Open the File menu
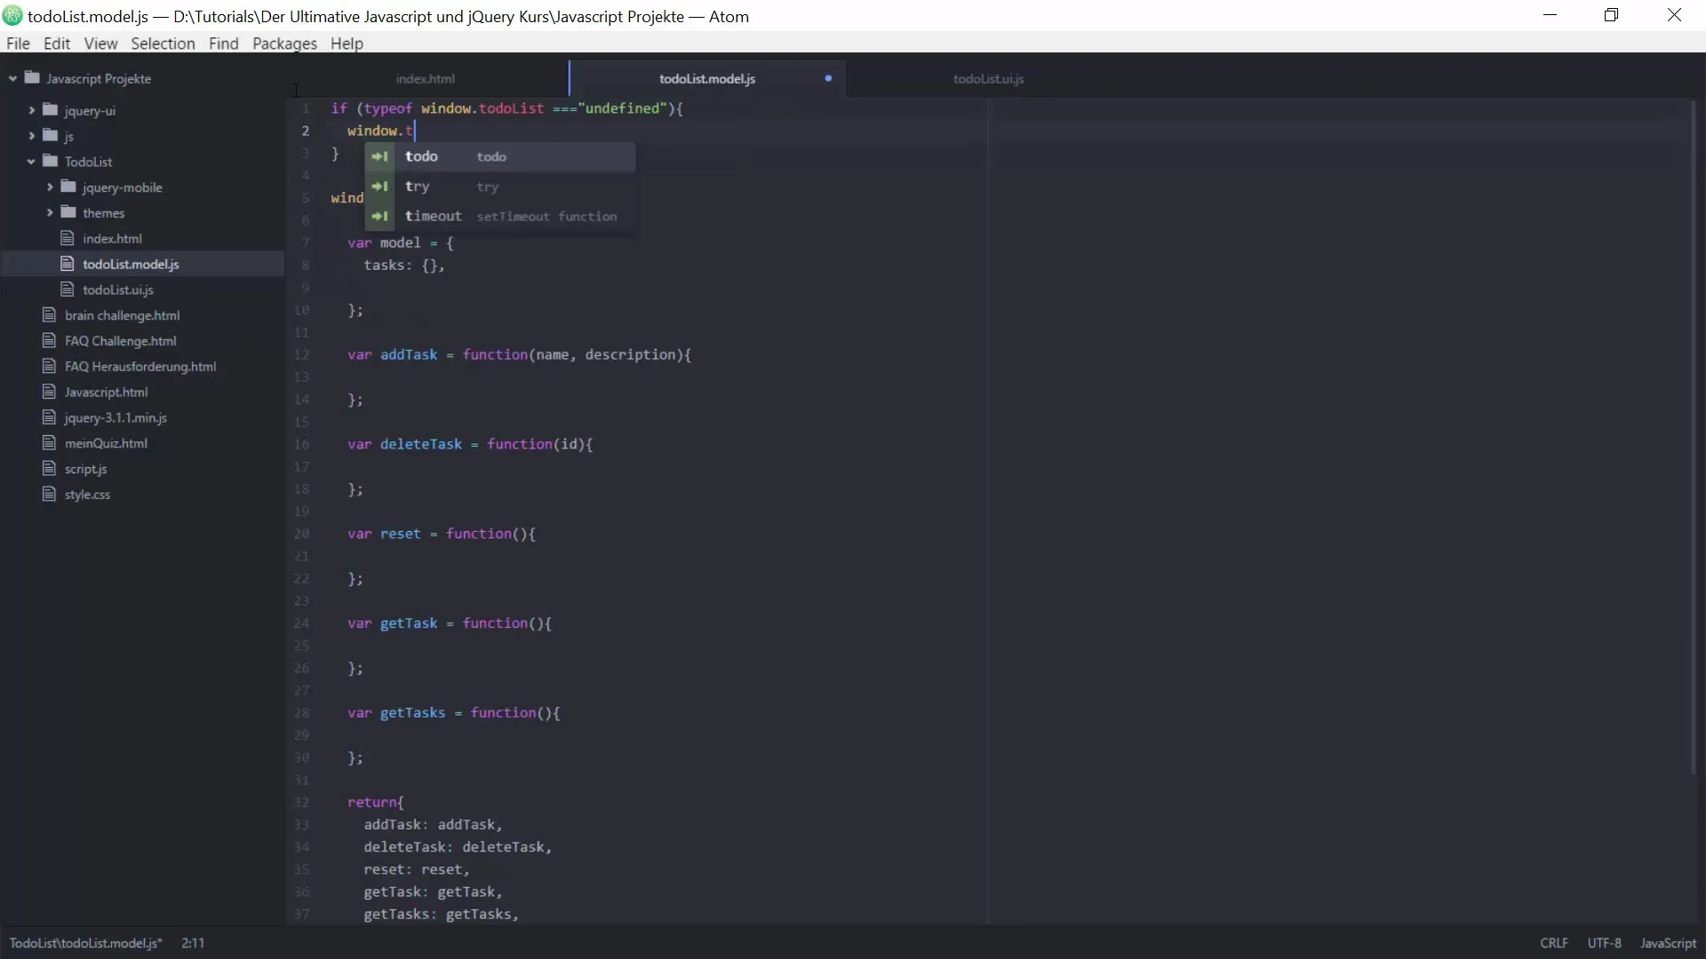This screenshot has height=959, width=1706. (18, 44)
